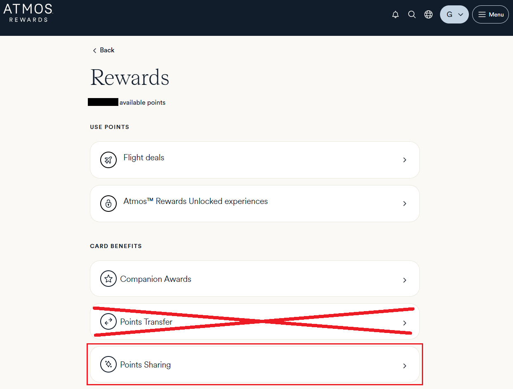
Task: Expand Points Sharing using its chevron
Action: point(405,366)
